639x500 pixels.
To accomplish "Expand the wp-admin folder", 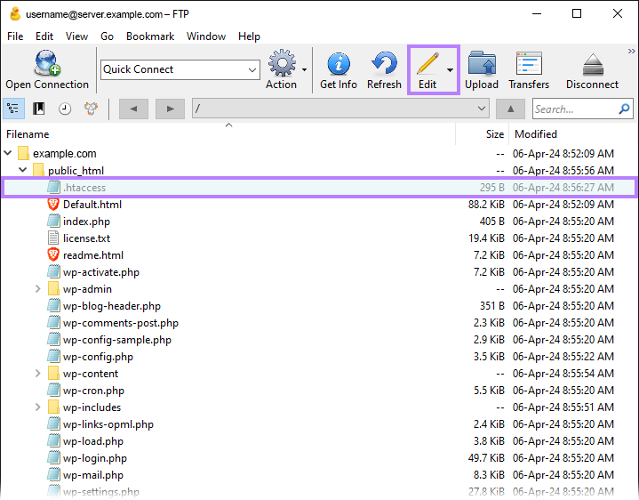I will tap(38, 289).
